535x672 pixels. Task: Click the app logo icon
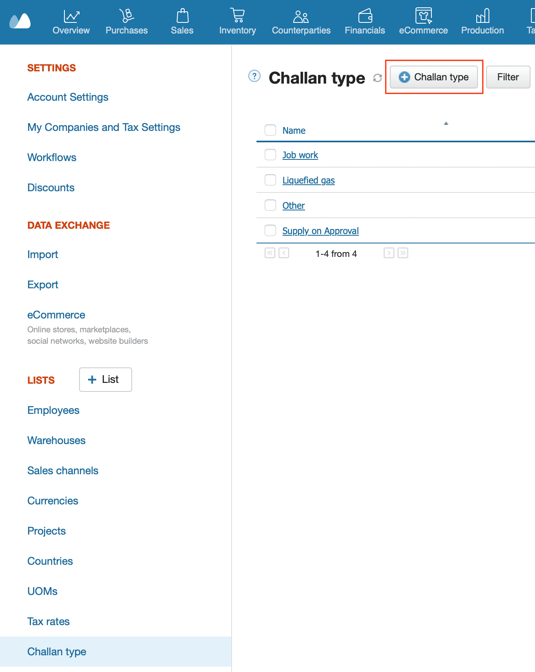coord(20,21)
